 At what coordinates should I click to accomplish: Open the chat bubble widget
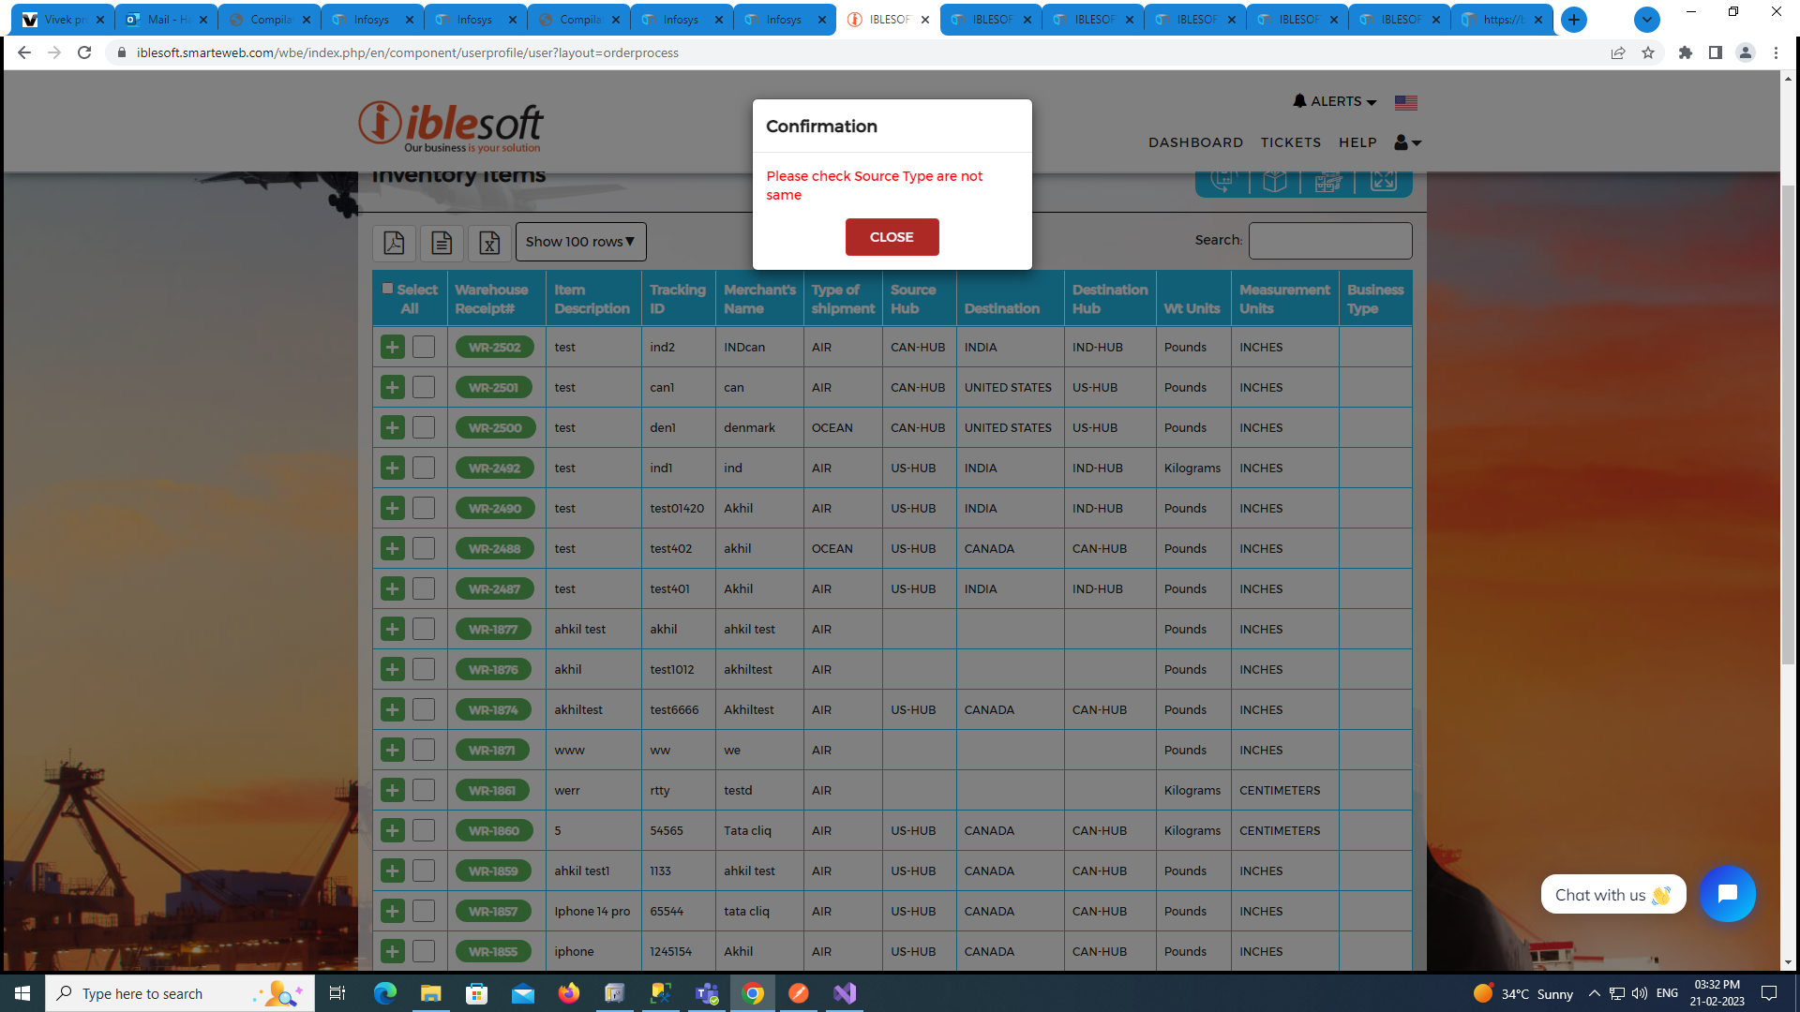point(1727,894)
